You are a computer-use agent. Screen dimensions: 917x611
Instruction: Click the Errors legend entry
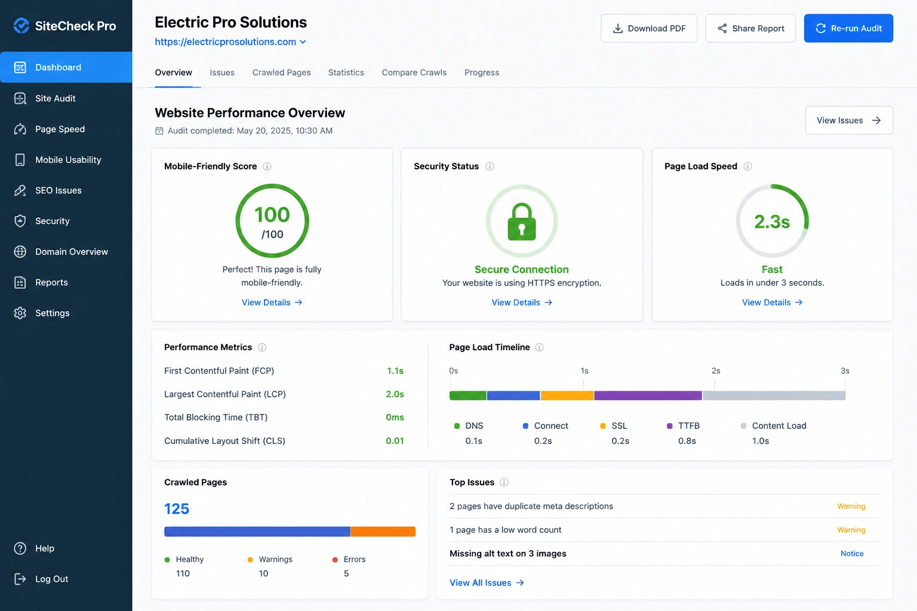click(x=349, y=566)
